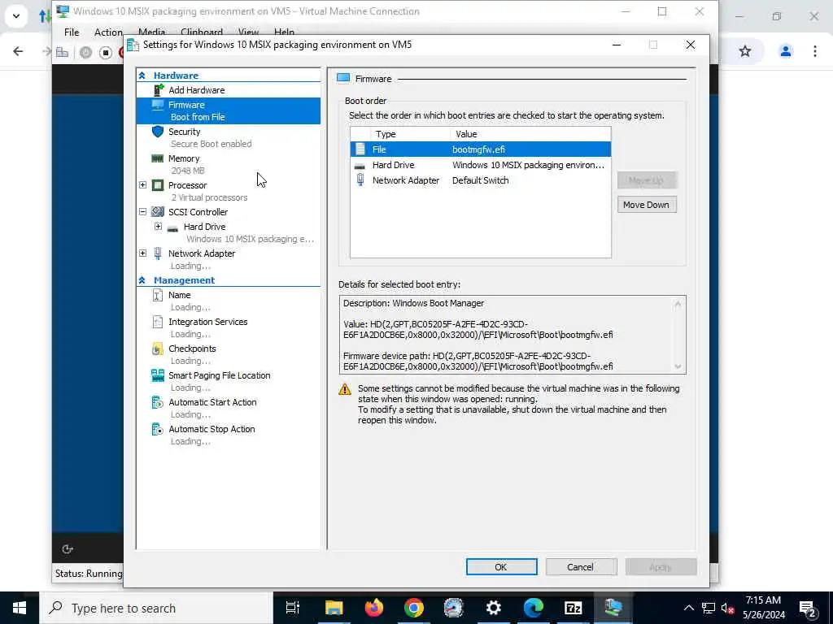
Task: Click the Memory chip icon
Action: (158, 158)
